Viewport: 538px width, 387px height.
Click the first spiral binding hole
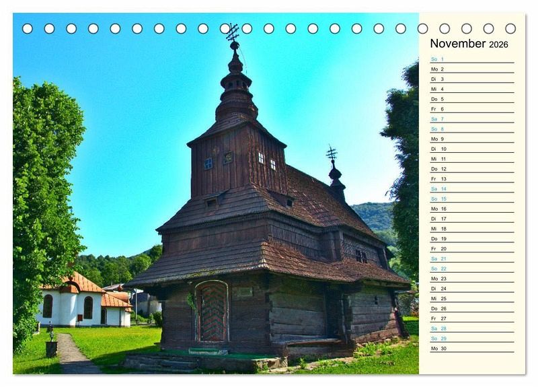pyautogui.click(x=28, y=28)
